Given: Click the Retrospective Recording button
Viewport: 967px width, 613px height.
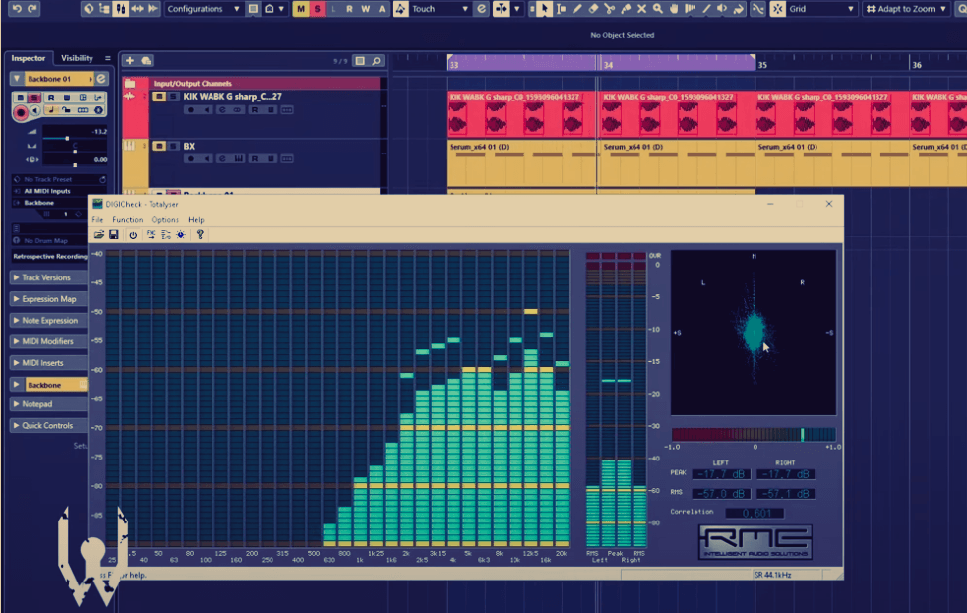Looking at the screenshot, I should coord(49,256).
